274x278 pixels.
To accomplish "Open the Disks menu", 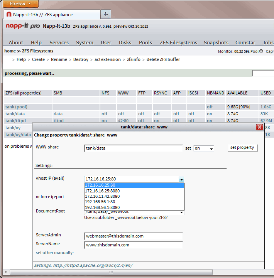I will click(125, 42).
